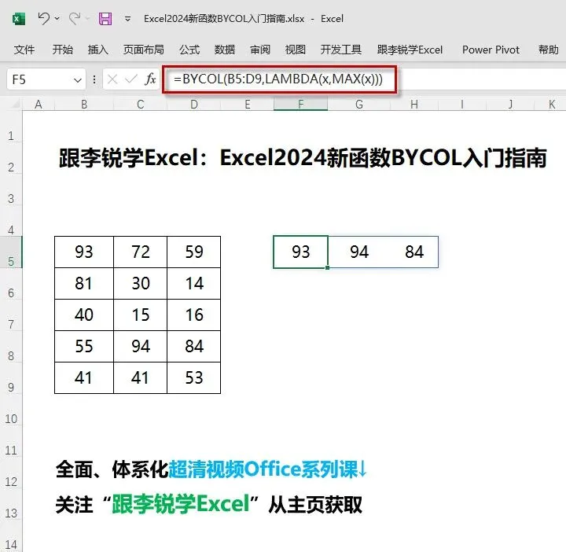This screenshot has width=566, height=552.
Task: Select all cells with corner triangle
Action: click(15, 105)
